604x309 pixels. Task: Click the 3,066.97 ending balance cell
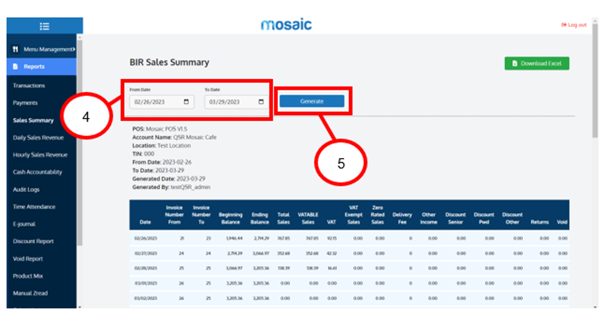pyautogui.click(x=261, y=253)
